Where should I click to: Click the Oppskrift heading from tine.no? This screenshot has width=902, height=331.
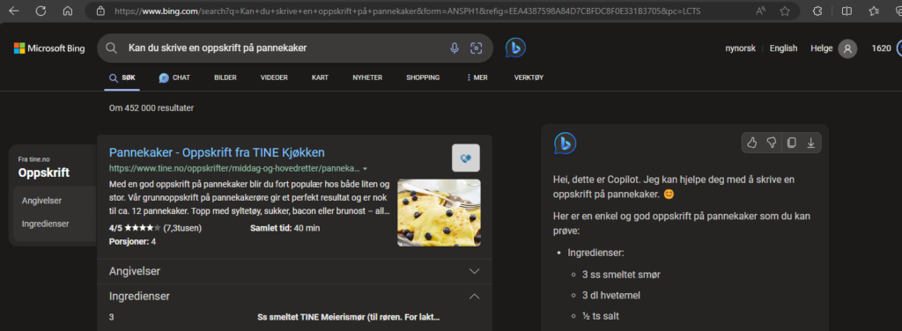point(44,173)
